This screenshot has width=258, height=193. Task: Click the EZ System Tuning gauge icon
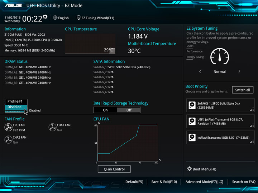(x=220, y=56)
